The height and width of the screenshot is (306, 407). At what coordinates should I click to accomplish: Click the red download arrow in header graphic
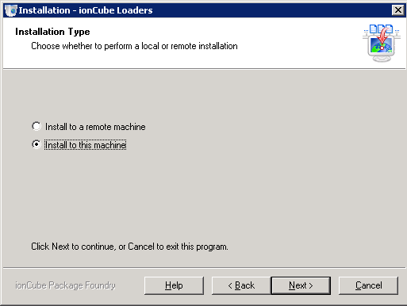pyautogui.click(x=383, y=37)
